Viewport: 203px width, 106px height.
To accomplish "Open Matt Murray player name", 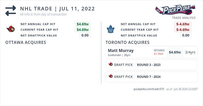I will tap(121, 50).
